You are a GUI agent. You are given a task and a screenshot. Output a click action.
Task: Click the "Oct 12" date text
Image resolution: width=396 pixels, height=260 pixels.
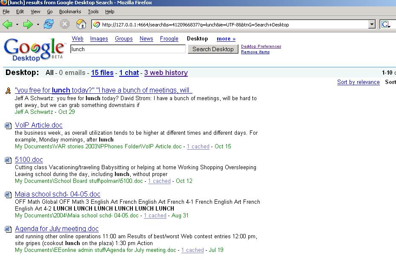(x=184, y=181)
